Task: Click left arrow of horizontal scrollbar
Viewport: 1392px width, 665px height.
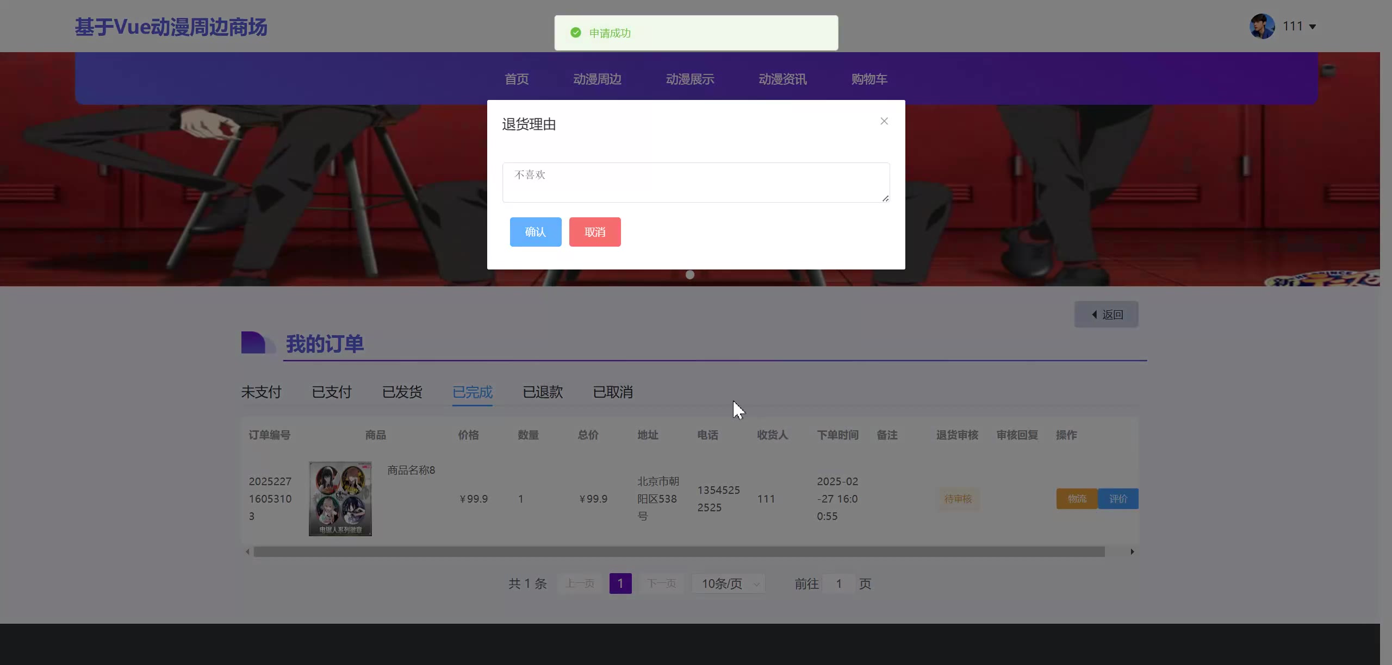Action: click(248, 552)
